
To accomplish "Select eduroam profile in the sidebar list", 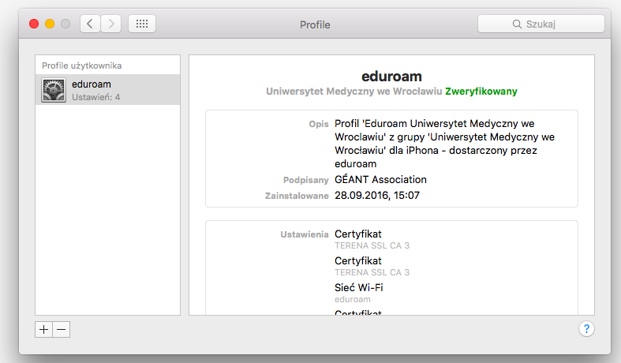I will pos(107,90).
